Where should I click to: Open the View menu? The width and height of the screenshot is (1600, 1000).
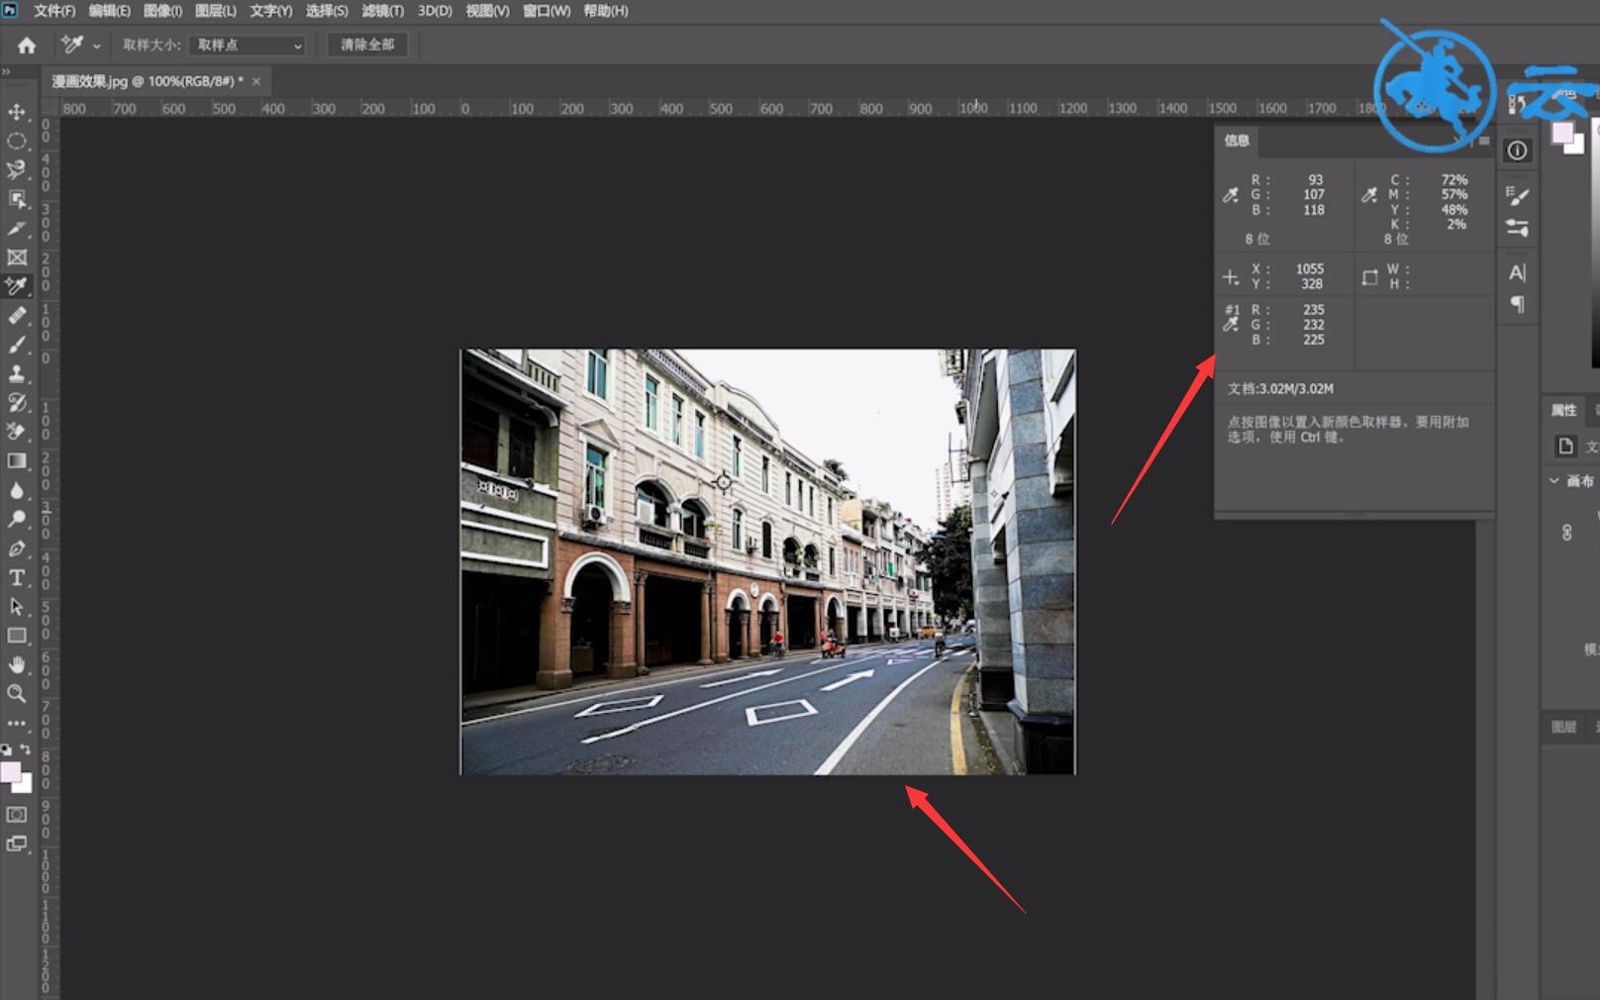(488, 11)
